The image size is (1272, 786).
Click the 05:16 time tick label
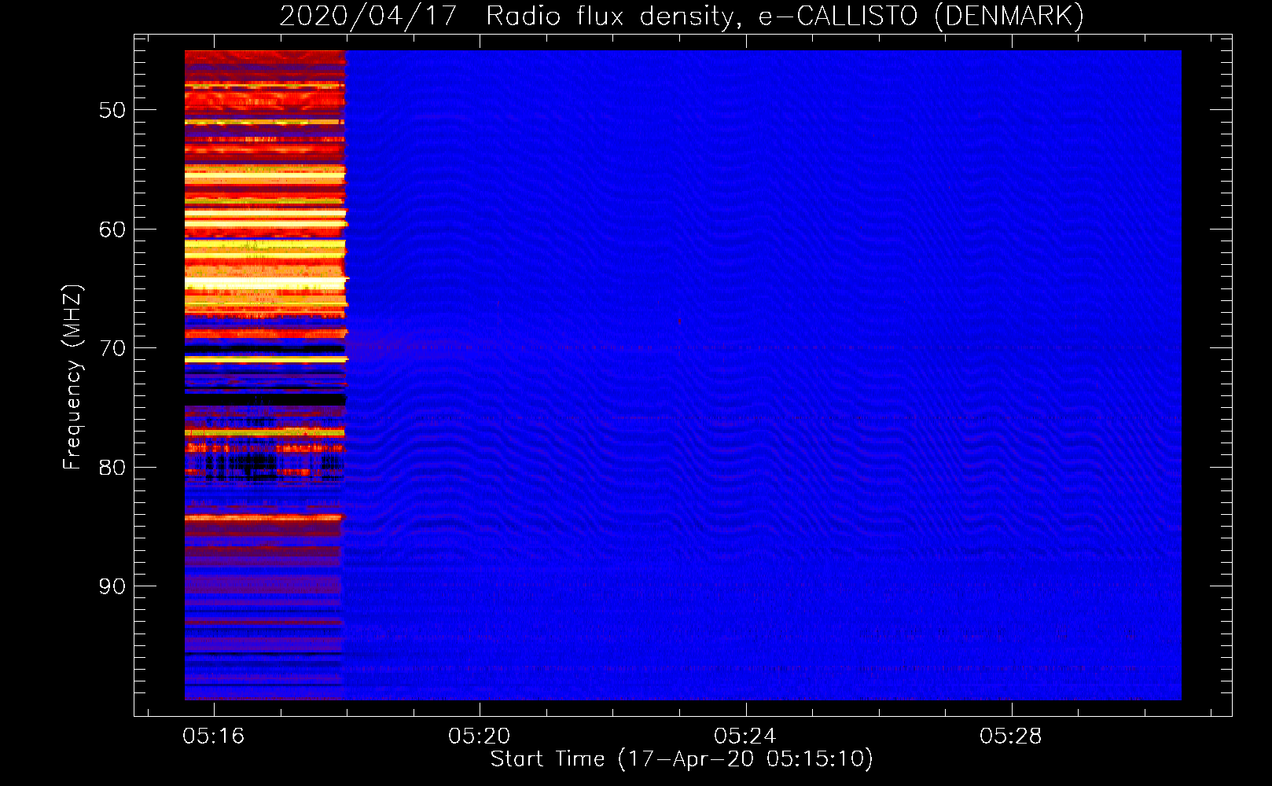click(214, 736)
